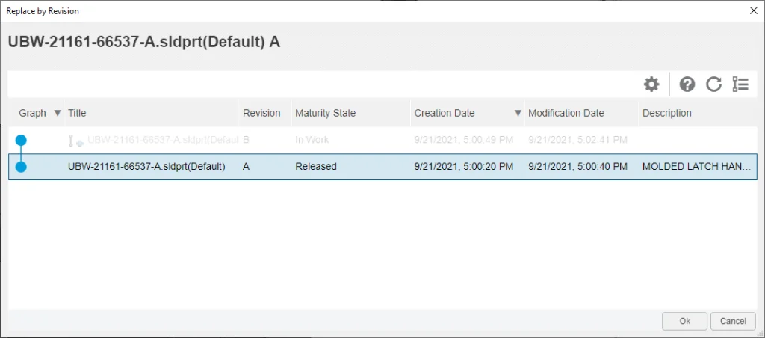Click the icon beside the revision B title
765x338 pixels.
75,141
